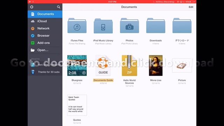224x126 pixels.
Task: Tap the search magnifier icon
Action: point(58,7)
